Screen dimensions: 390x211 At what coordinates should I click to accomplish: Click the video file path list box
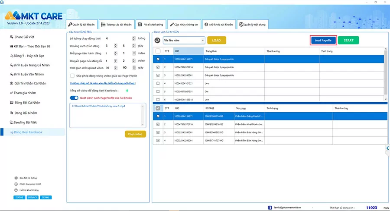[108, 115]
